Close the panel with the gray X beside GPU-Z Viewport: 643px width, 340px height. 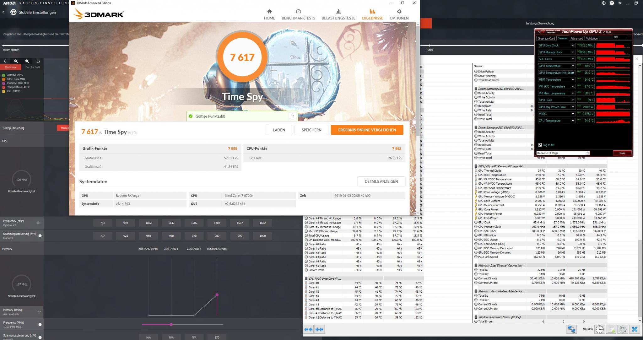pyautogui.click(x=636, y=59)
